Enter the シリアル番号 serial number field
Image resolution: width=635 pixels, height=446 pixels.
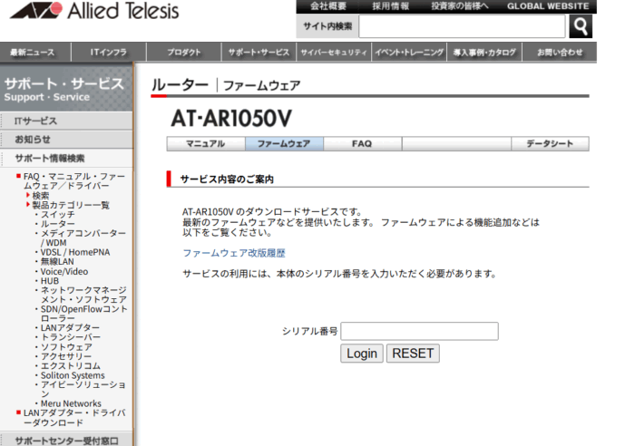[x=419, y=331]
